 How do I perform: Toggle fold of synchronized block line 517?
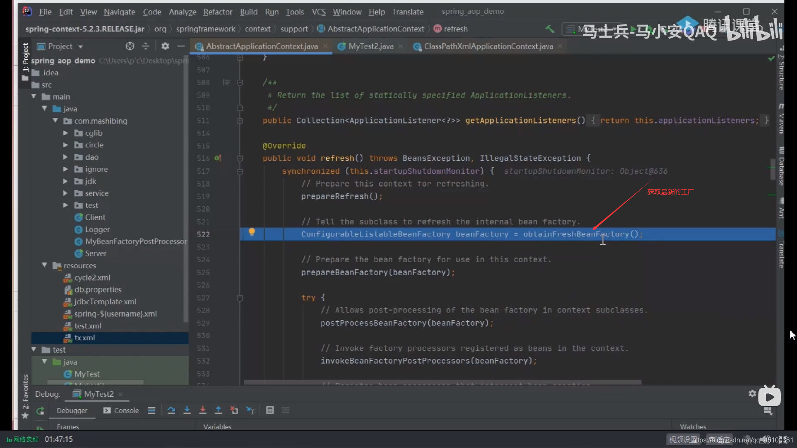tap(240, 171)
